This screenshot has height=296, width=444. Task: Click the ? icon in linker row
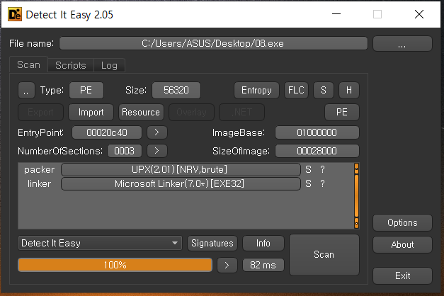pos(322,184)
